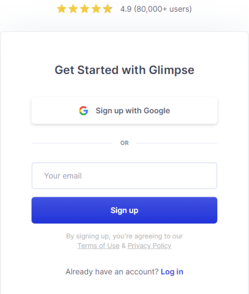Click the 'Already have an account?' text

coord(112,272)
